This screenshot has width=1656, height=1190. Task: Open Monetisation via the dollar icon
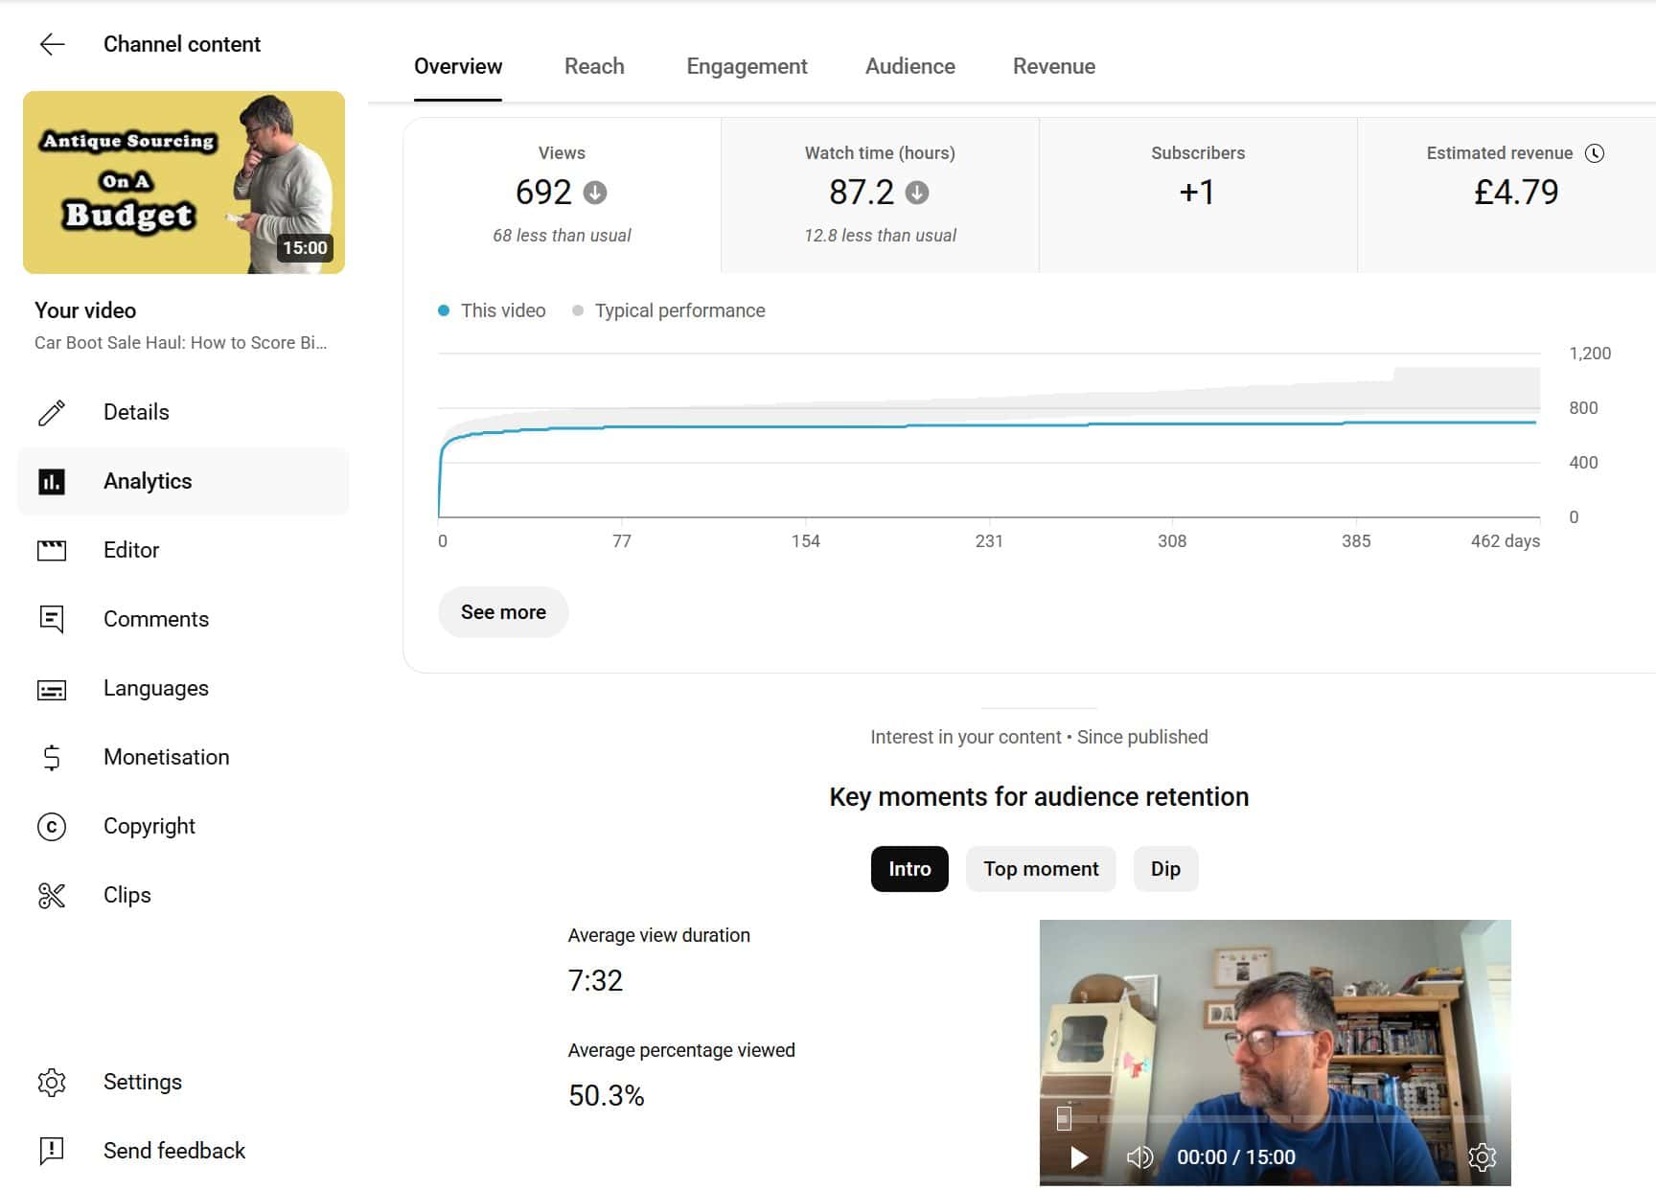pyautogui.click(x=52, y=758)
